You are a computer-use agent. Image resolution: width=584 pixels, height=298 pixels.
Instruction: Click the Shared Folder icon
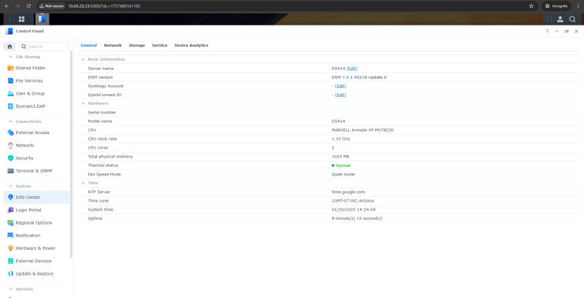pos(10,68)
